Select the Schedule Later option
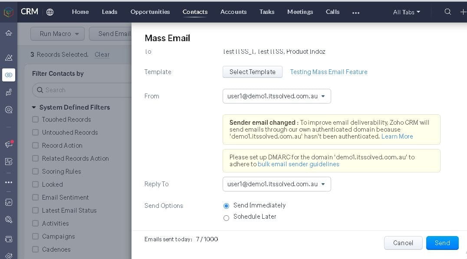Image resolution: width=467 pixels, height=259 pixels. [226, 218]
